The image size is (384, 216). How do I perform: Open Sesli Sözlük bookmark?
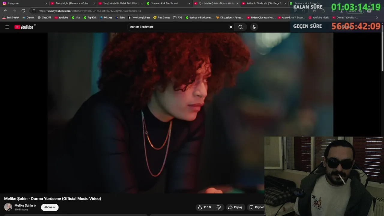coord(11,18)
